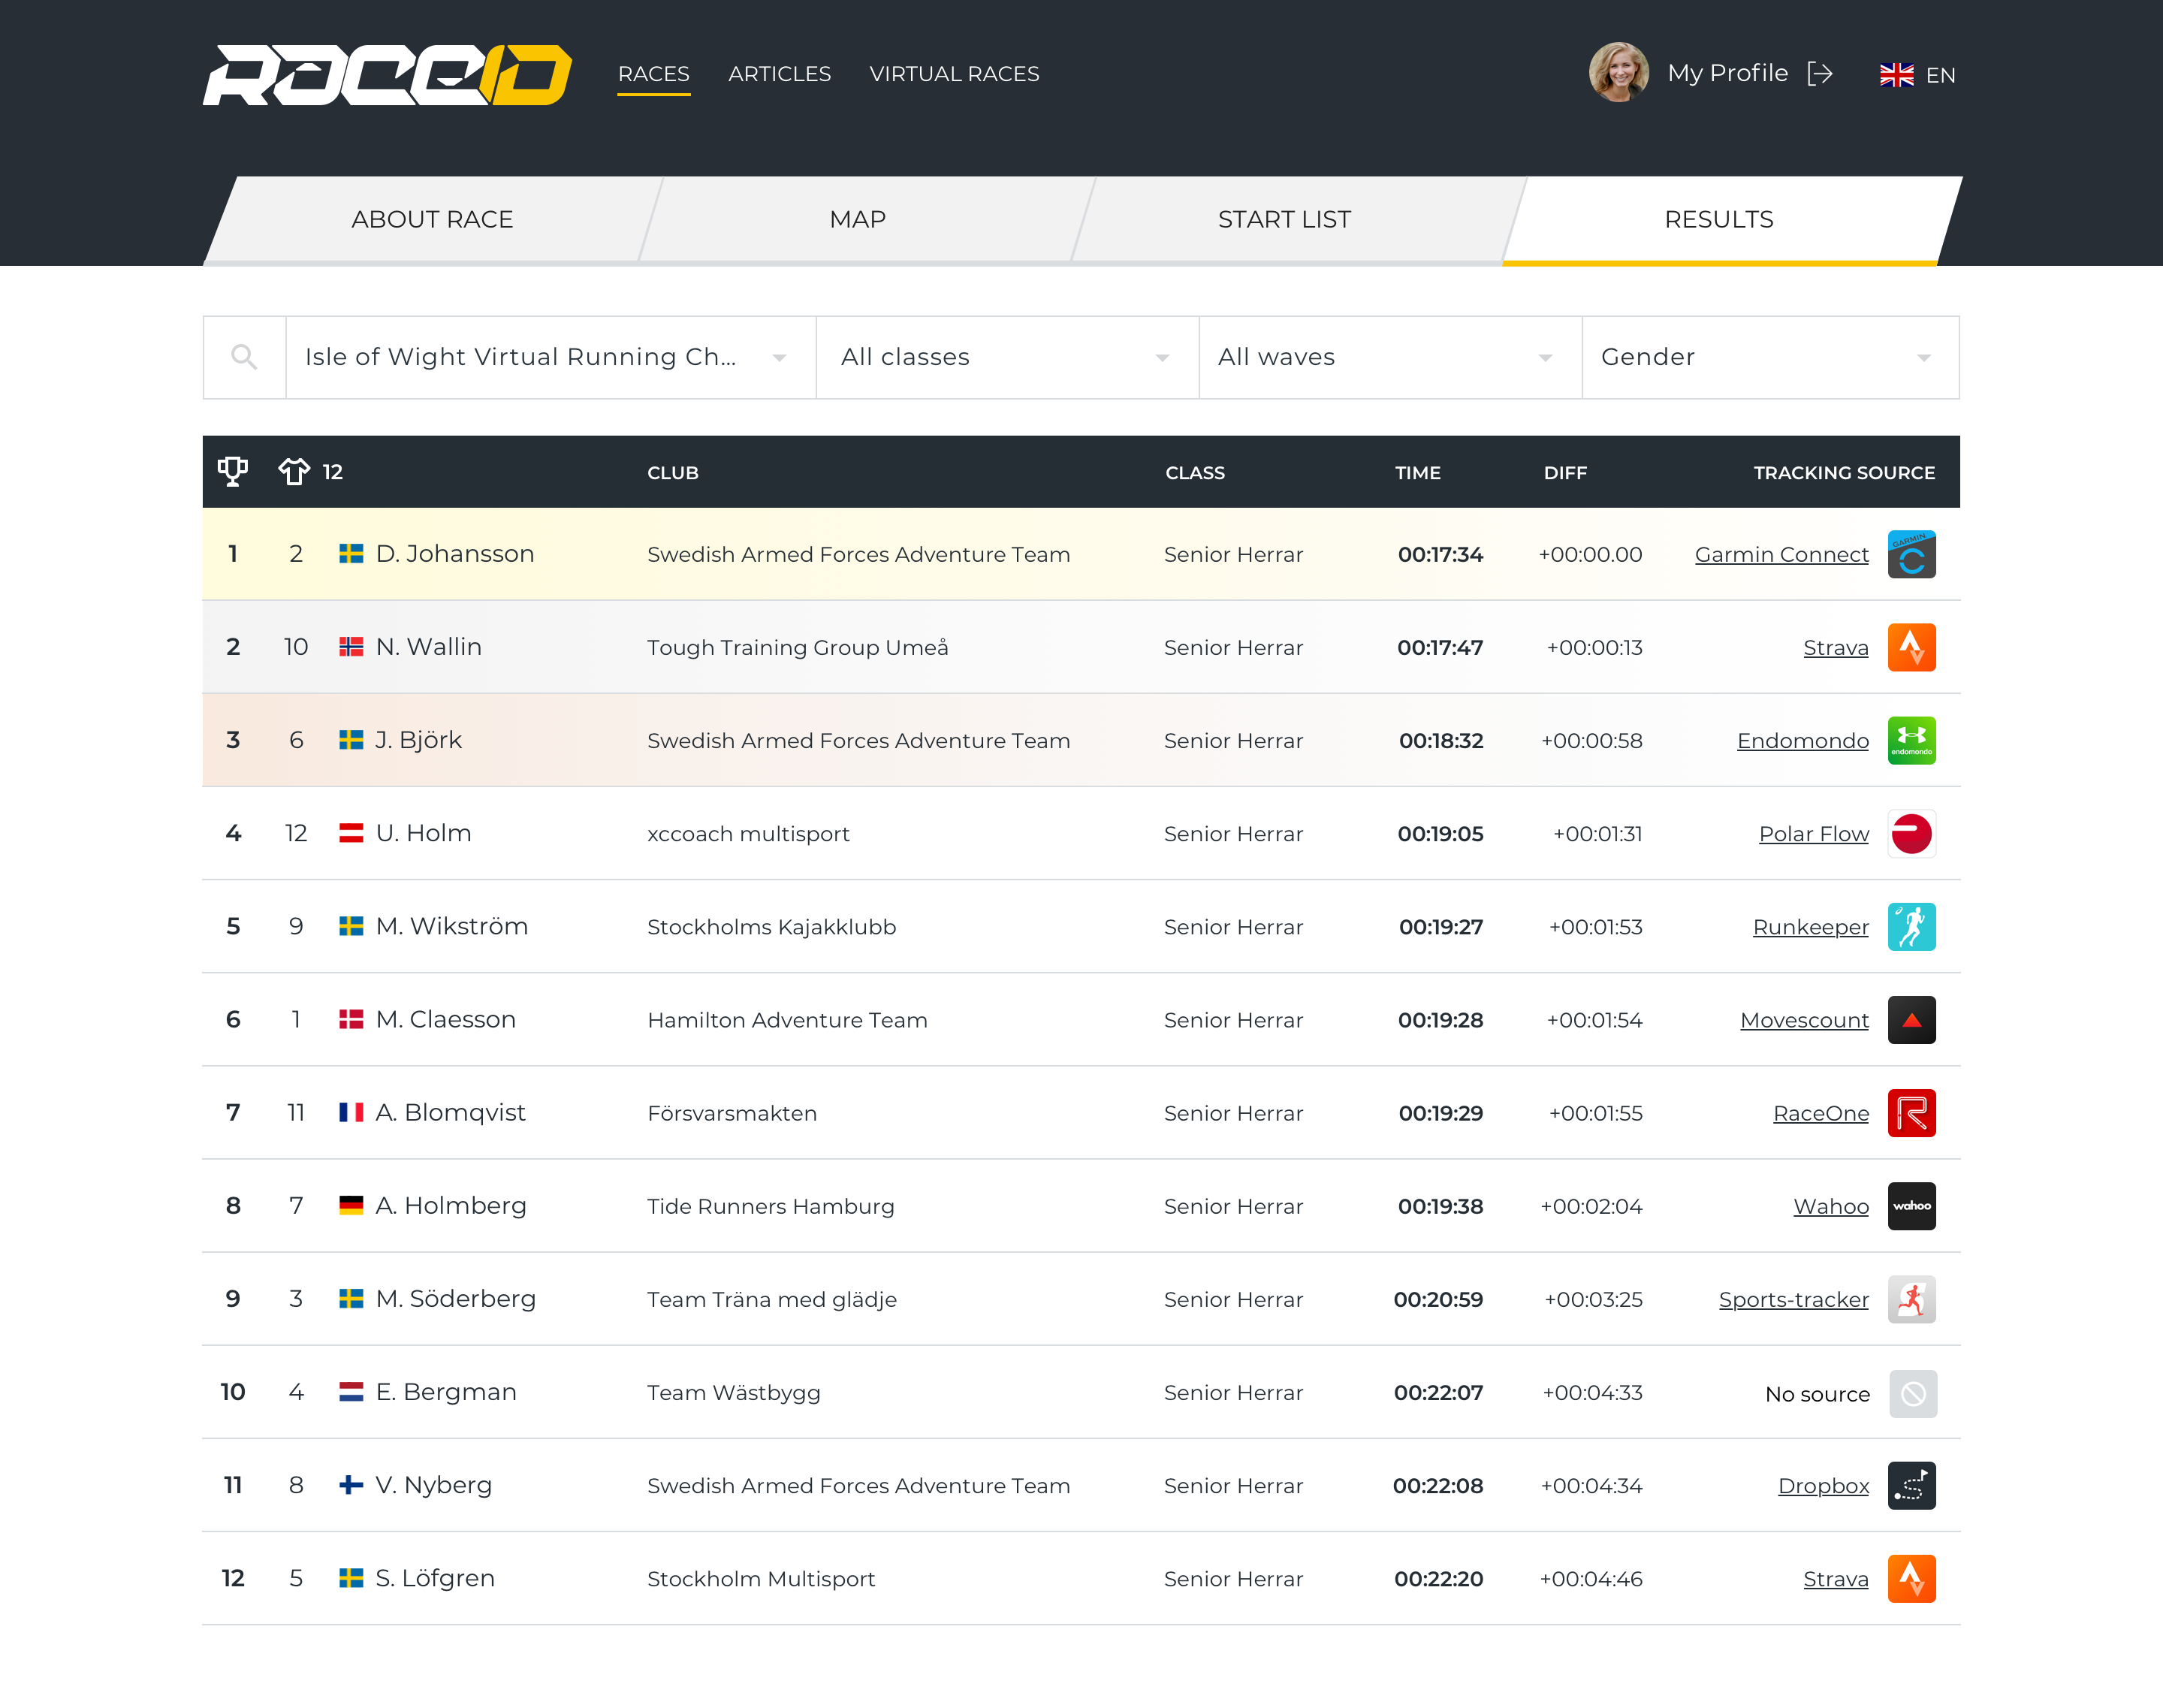The image size is (2163, 1708).
Task: Click the RaceOne icon for A. Blomqvist
Action: (x=1912, y=1113)
